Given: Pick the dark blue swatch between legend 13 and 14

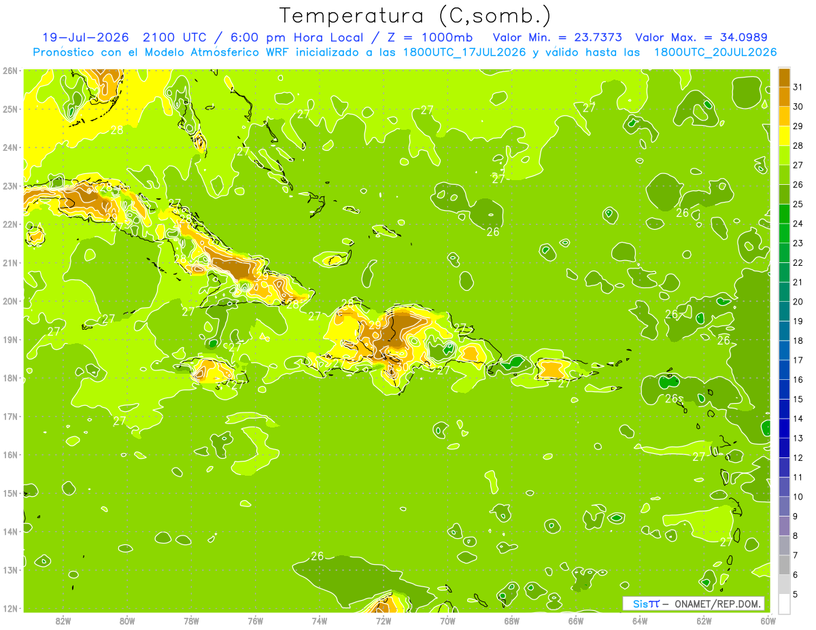Looking at the screenshot, I should coord(784,428).
